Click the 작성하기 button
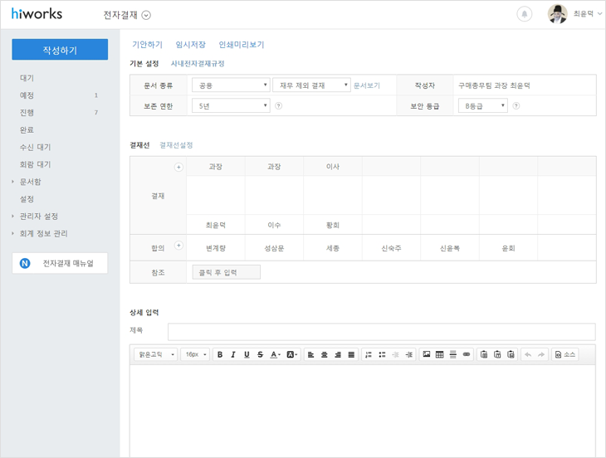 click(60, 50)
